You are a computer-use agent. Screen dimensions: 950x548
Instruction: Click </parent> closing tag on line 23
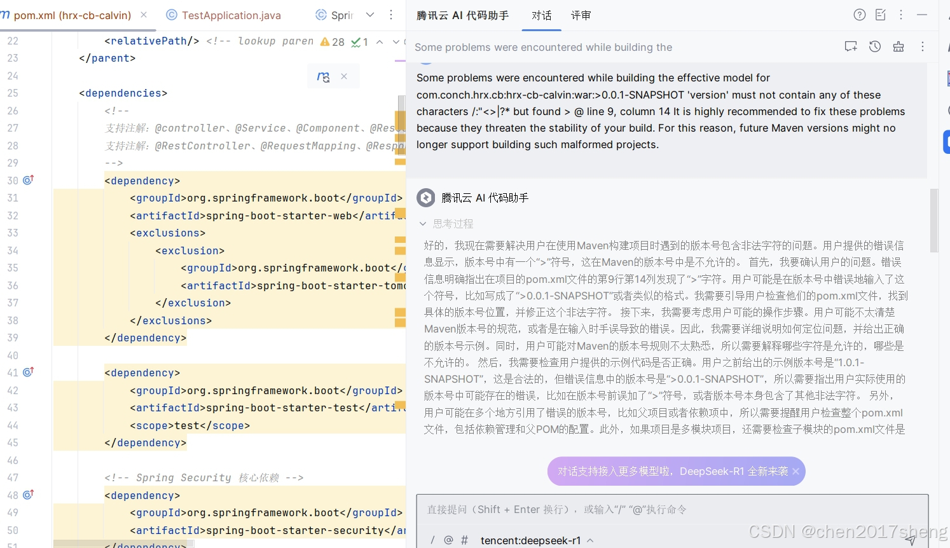[107, 58]
